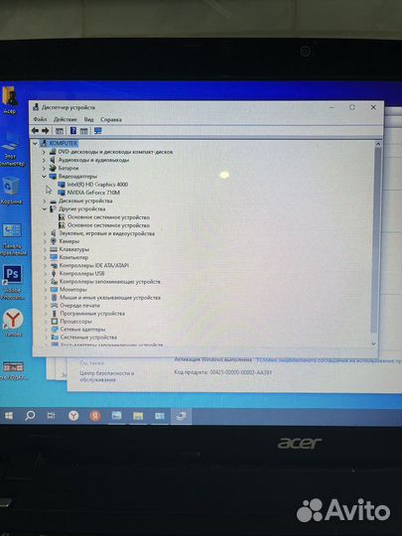Expand the Камеры category
This screenshot has height=536, width=402.
click(45, 241)
